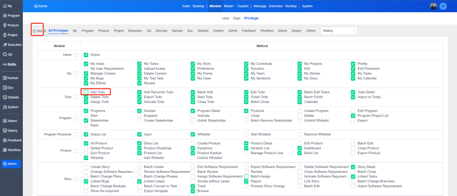This screenshot has height=196, width=457.
Task: Check the Create Program privilege
Action: [x=300, y=111]
